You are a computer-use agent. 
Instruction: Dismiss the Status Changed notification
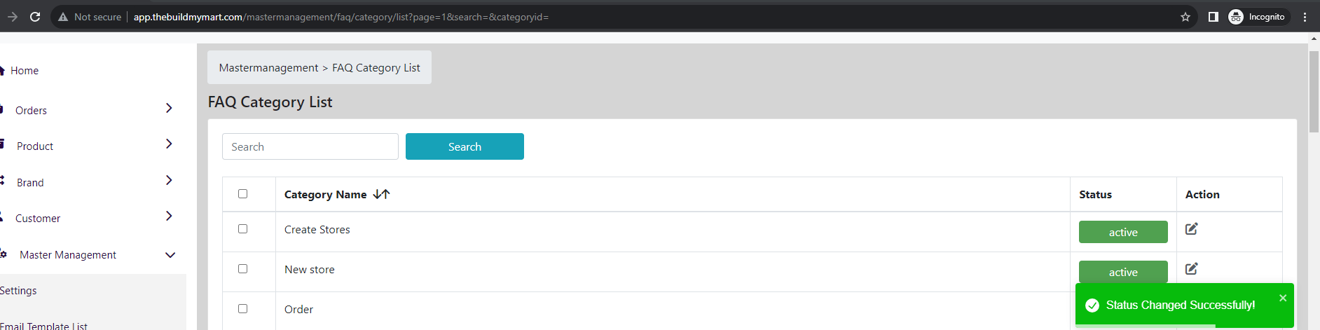pyautogui.click(x=1283, y=298)
